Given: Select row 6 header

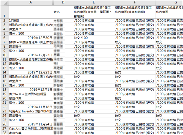Looking at the screenshot, I should pos(4,38).
